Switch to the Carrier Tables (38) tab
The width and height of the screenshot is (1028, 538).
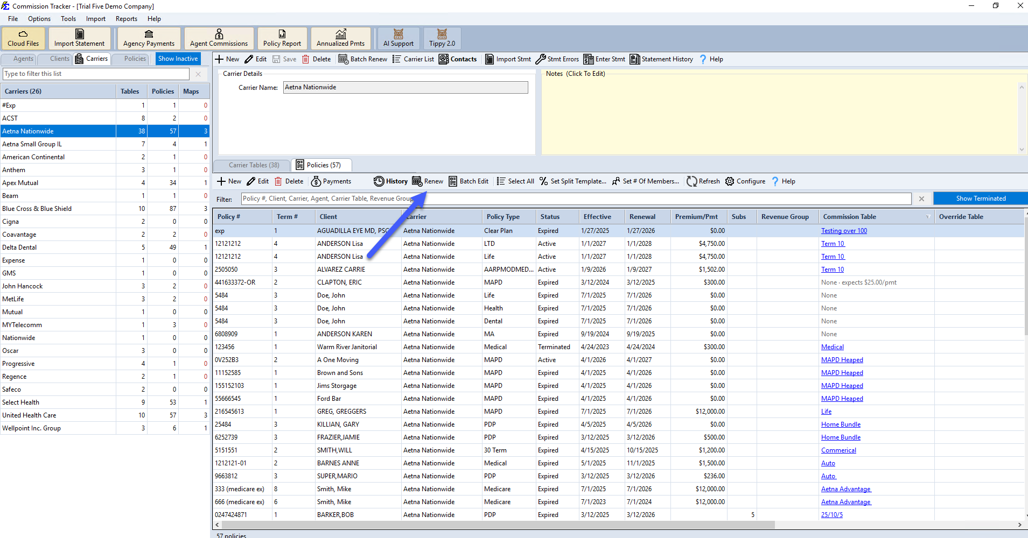[x=251, y=165]
